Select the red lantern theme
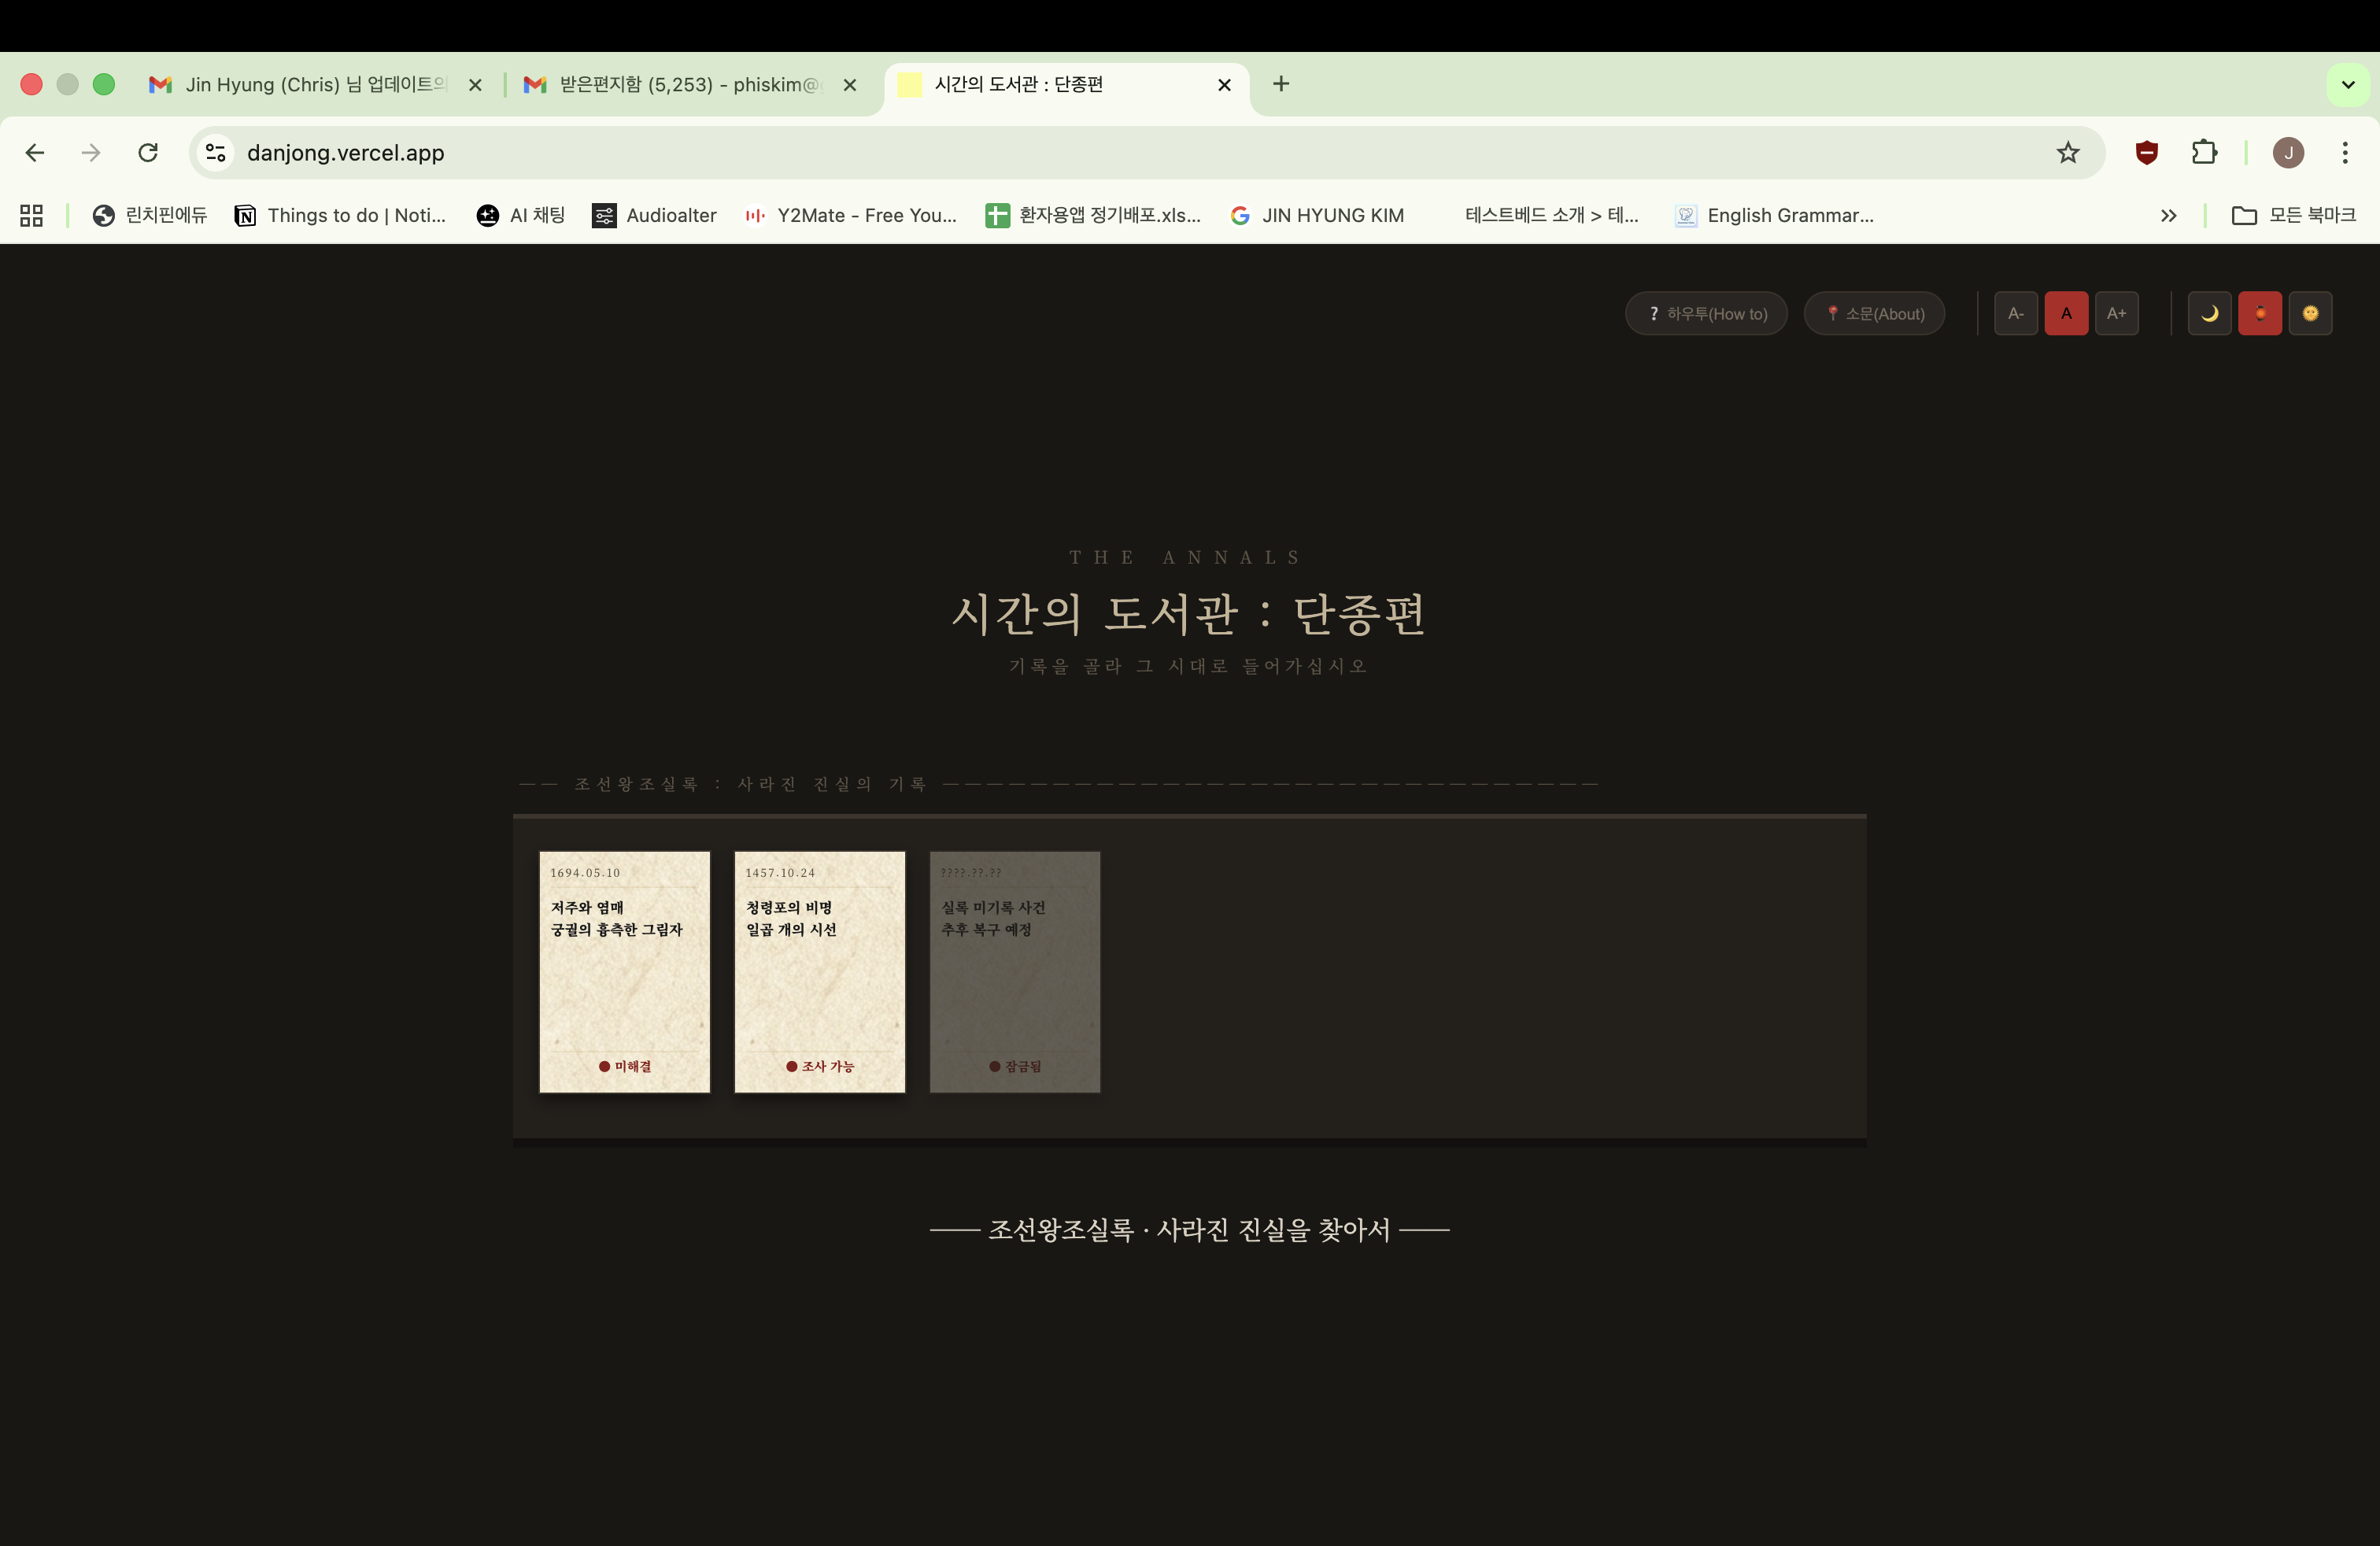The image size is (2380, 1546). pos(2260,313)
